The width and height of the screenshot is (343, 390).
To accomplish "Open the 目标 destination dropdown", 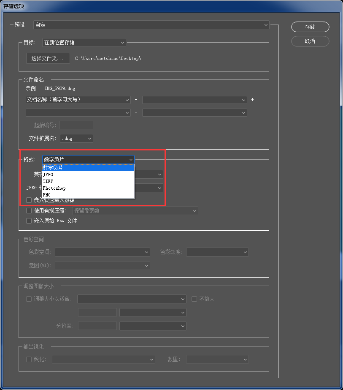I will click(84, 43).
